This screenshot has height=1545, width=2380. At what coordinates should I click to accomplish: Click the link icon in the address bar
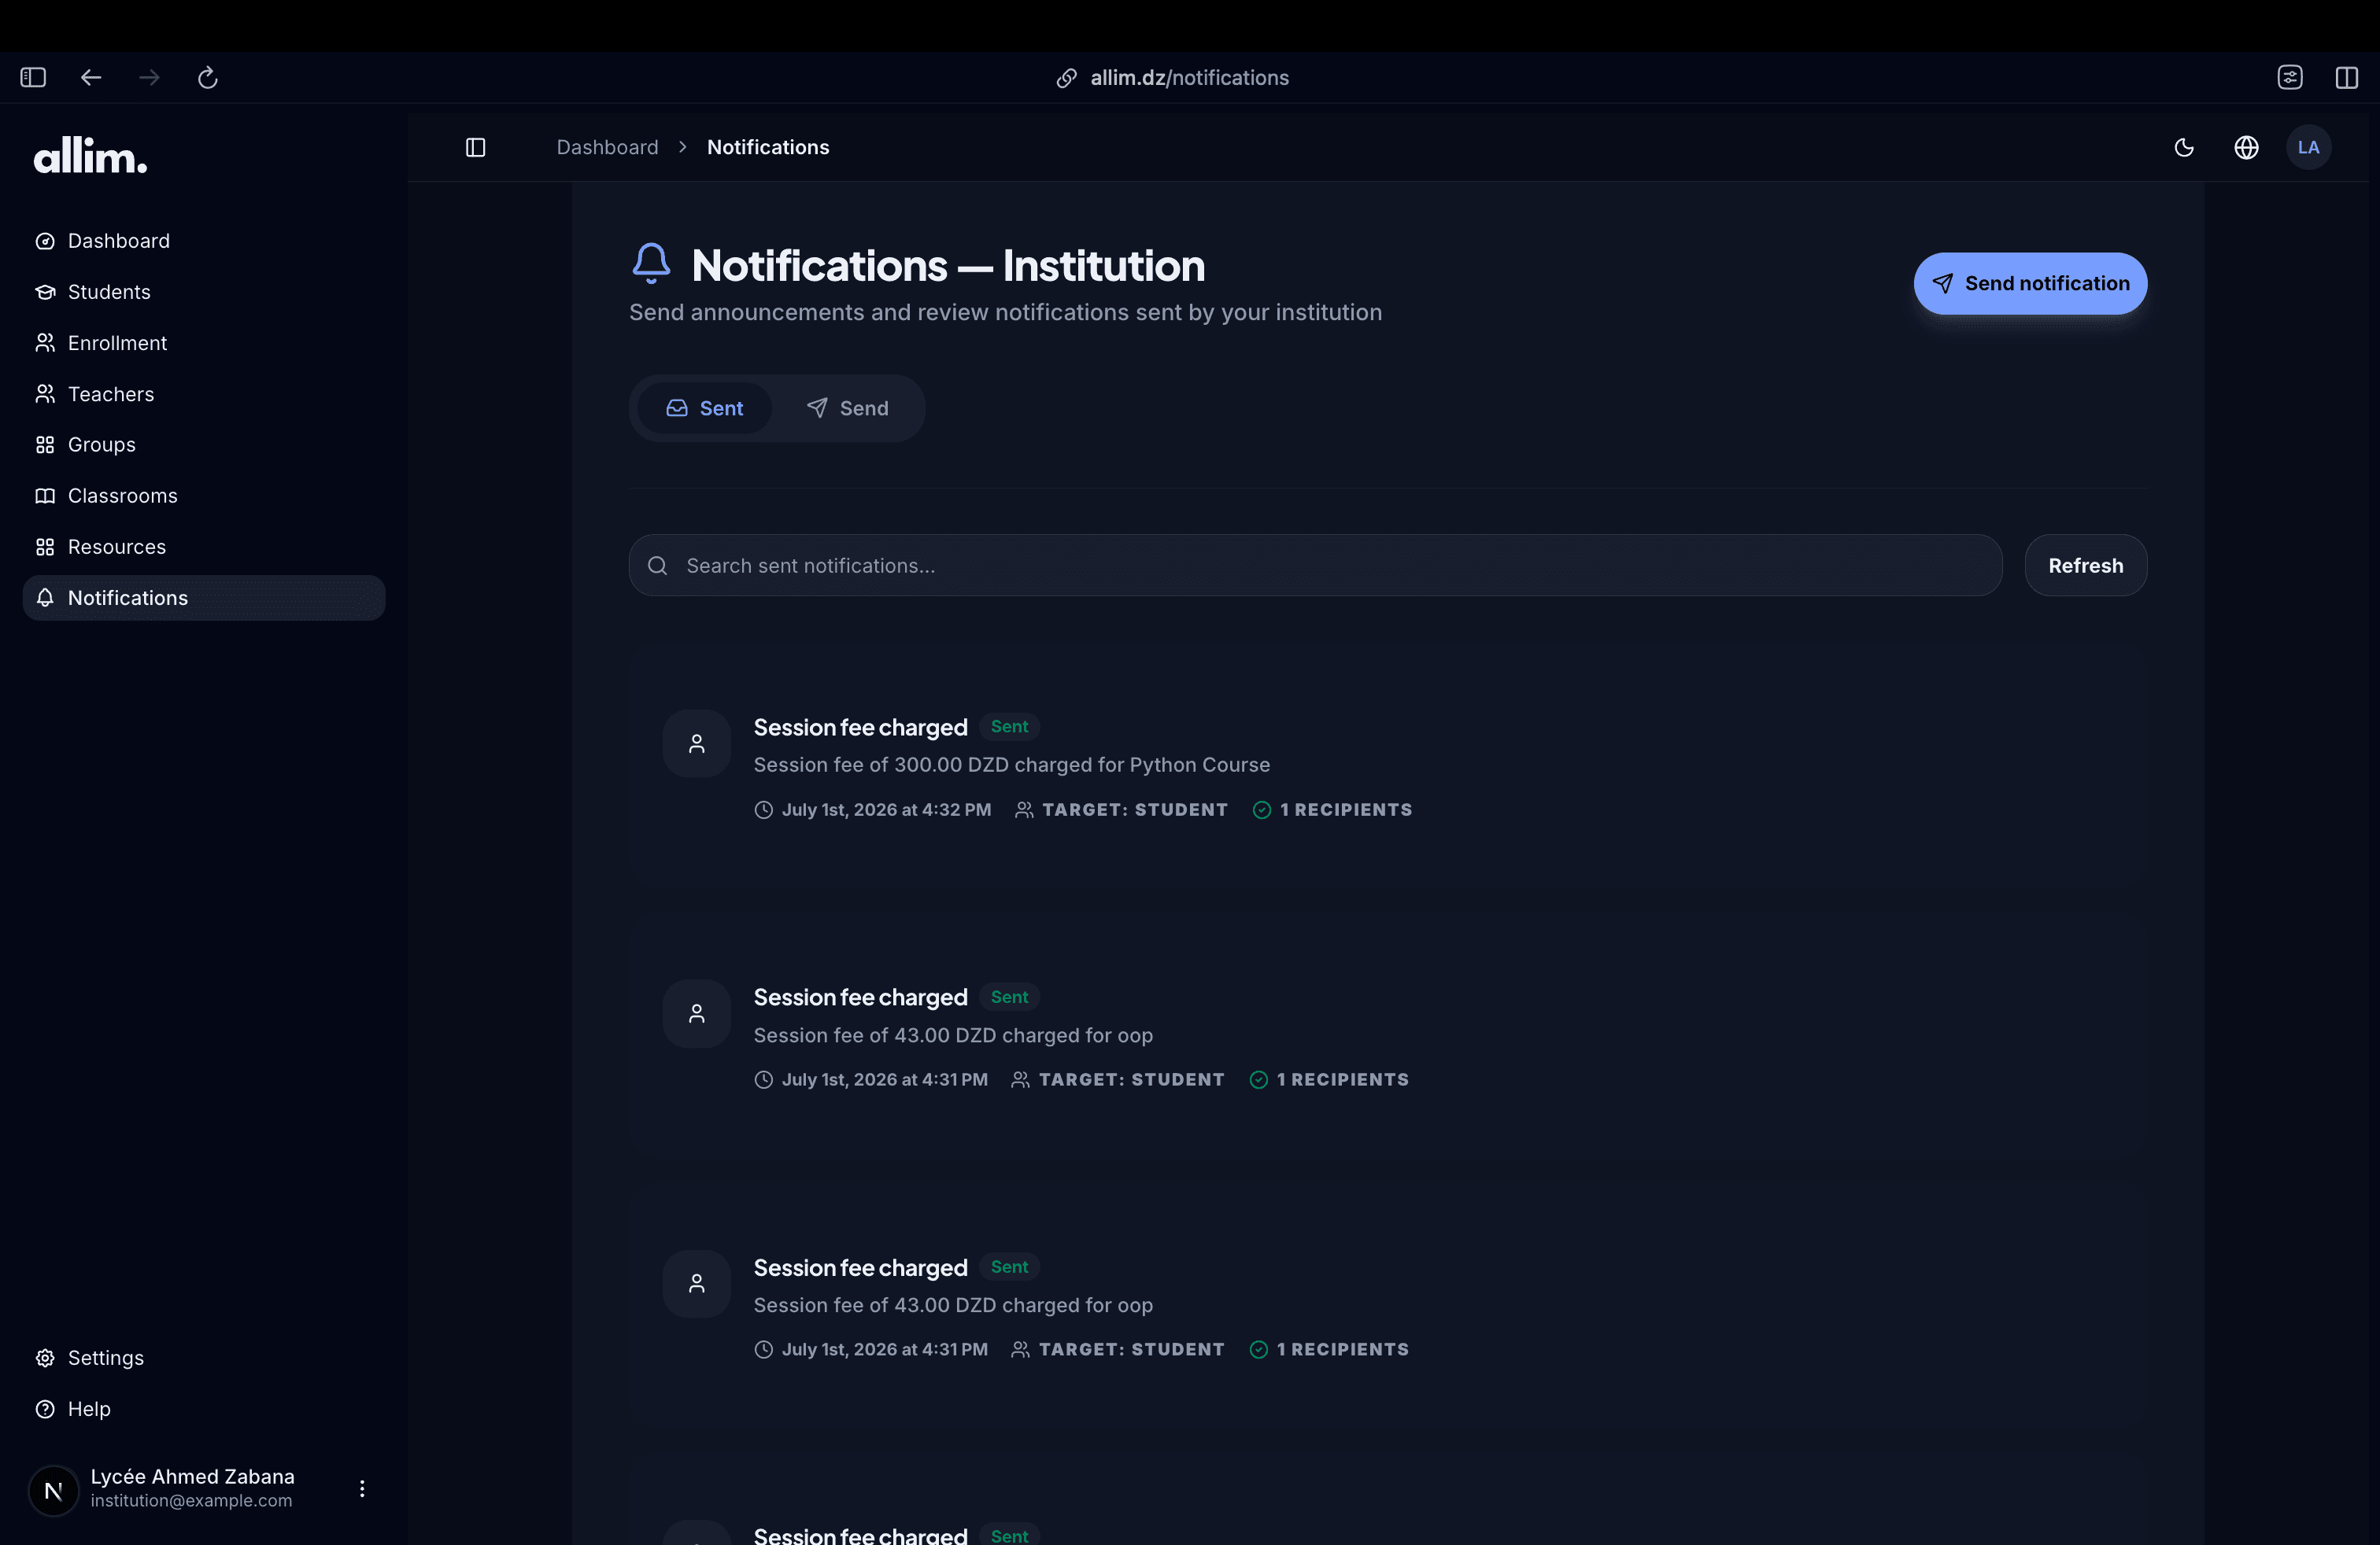[x=1066, y=78]
